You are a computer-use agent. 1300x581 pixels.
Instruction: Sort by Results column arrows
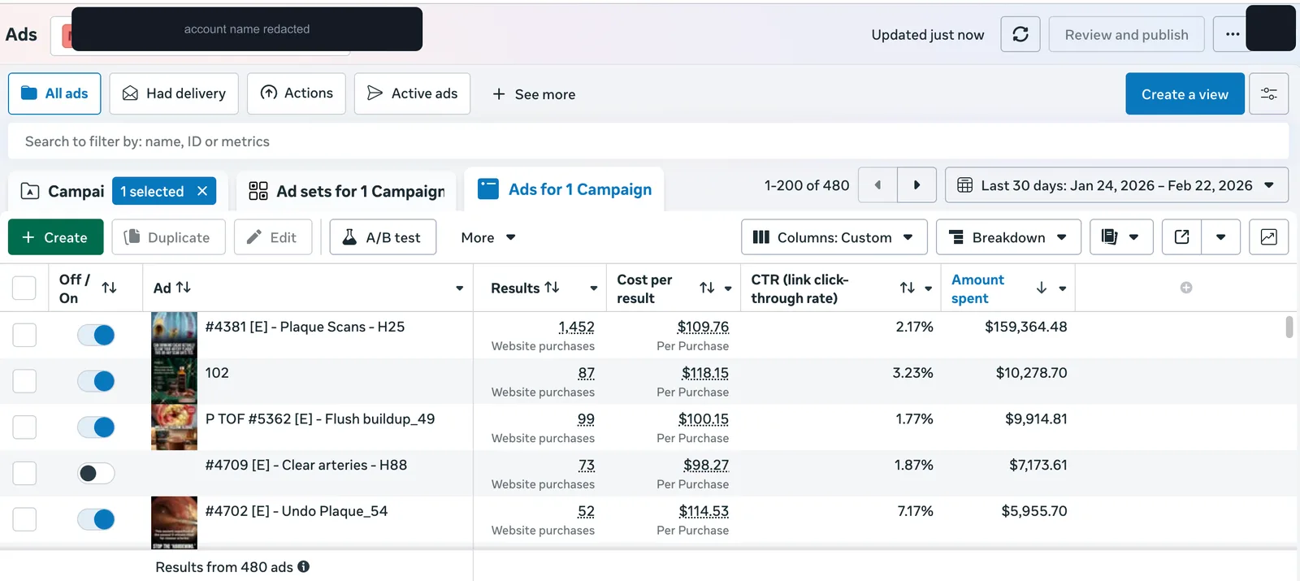point(552,287)
